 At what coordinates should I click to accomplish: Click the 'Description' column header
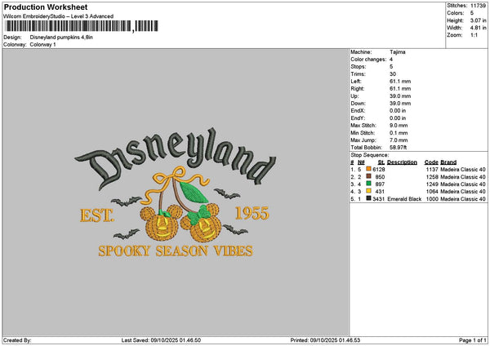click(x=402, y=162)
